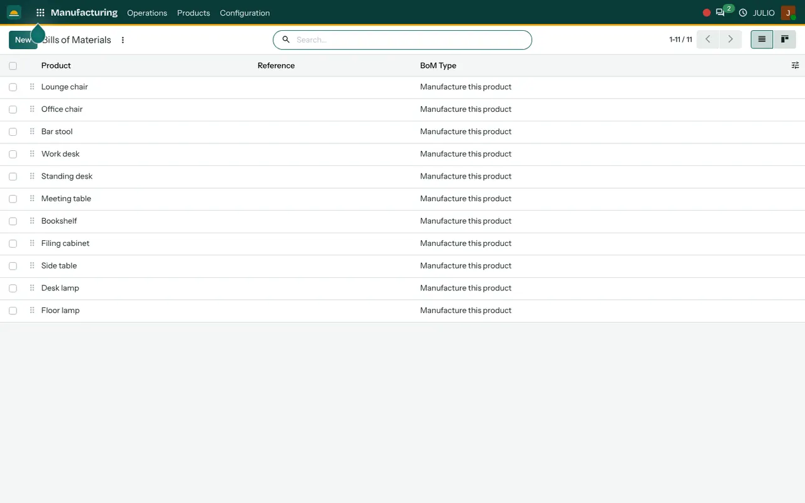The height and width of the screenshot is (503, 805).
Task: Switch to list view
Action: point(762,40)
